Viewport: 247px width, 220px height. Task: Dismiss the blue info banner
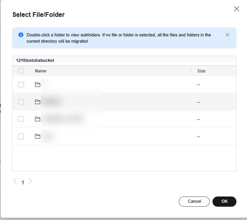227,35
